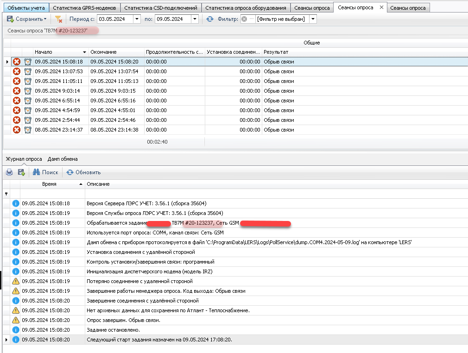Click the binoculars Поиск icon
This screenshot has height=353, width=468.
click(37, 172)
